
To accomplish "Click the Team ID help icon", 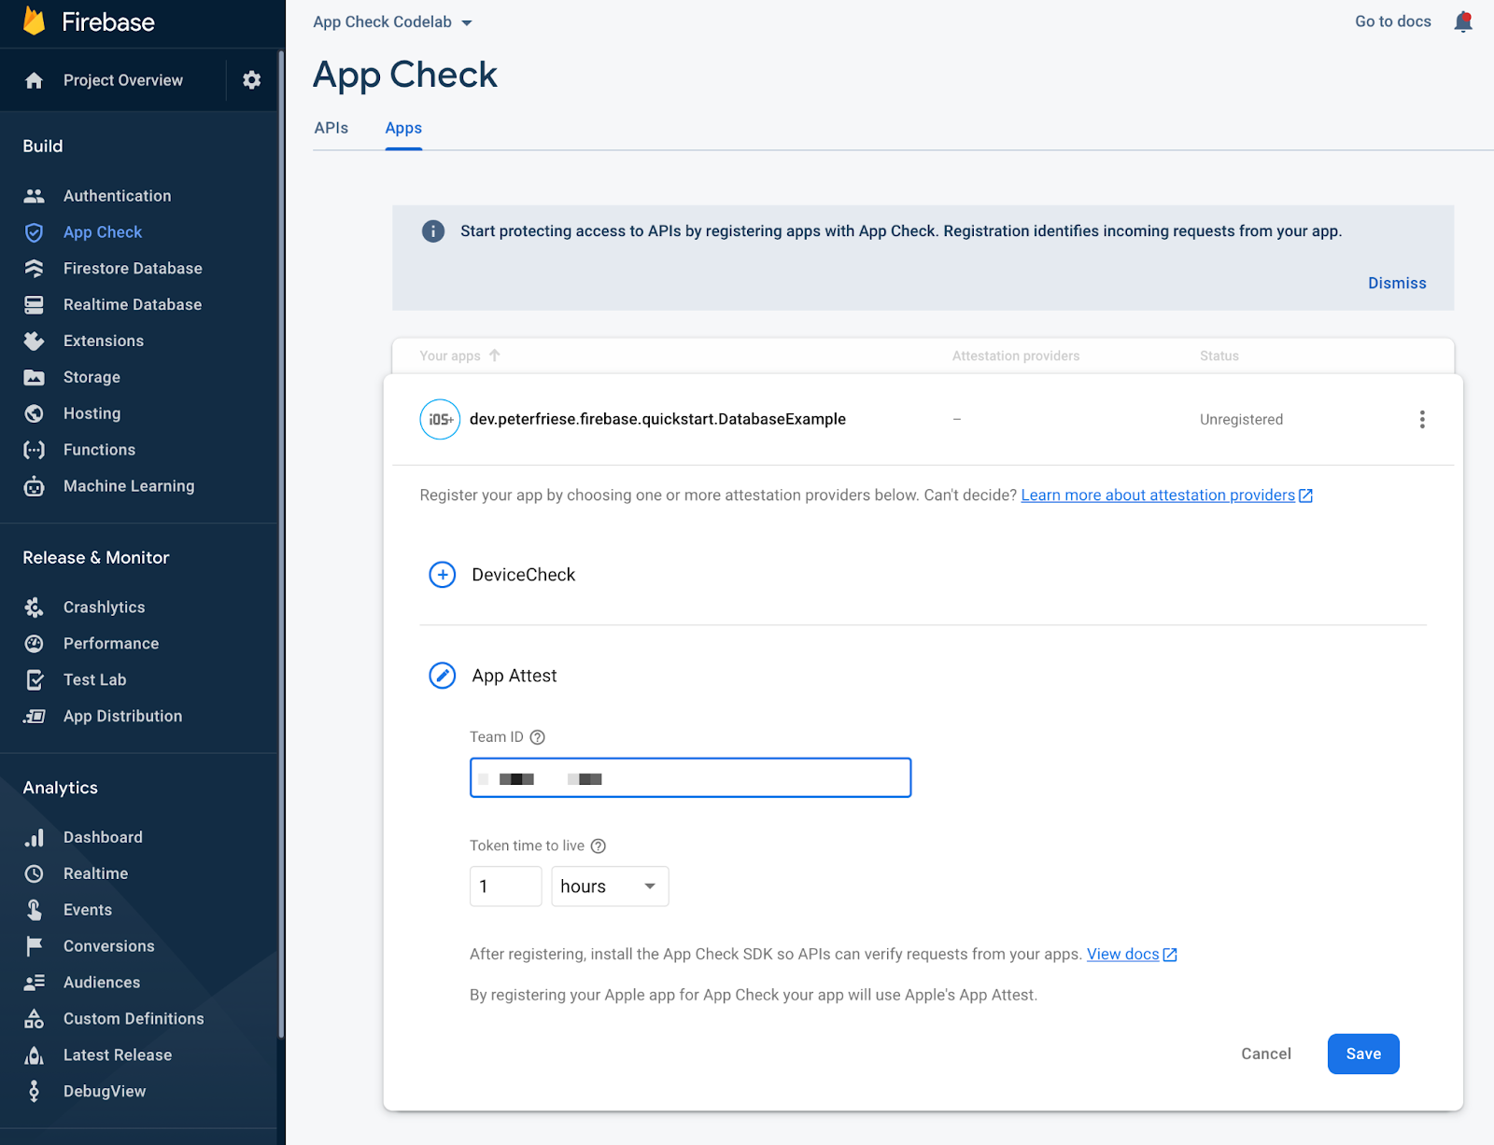I will pyautogui.click(x=538, y=737).
